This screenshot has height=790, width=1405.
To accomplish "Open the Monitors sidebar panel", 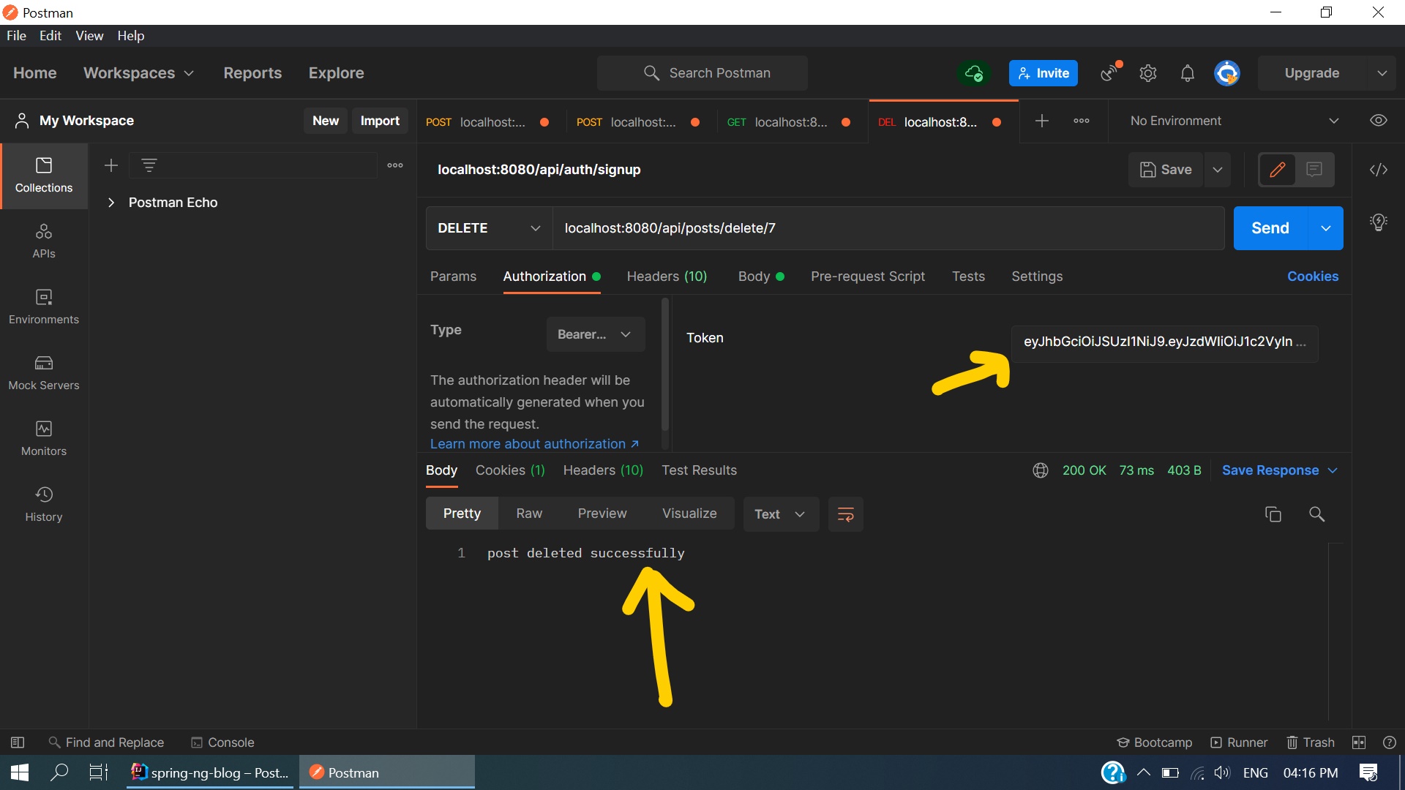I will 44,439.
